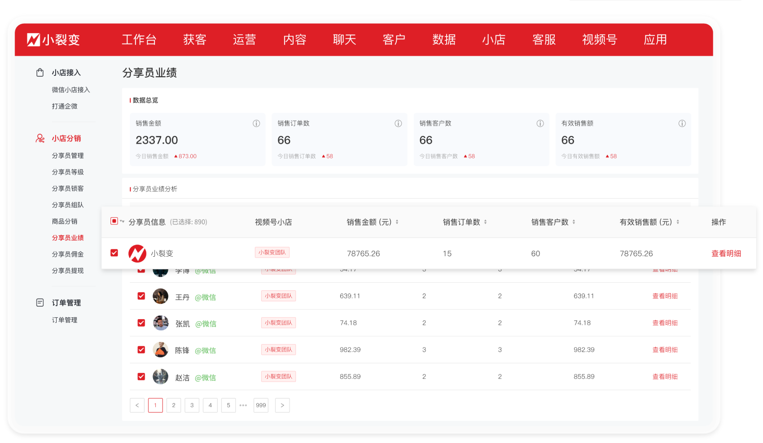Uncheck the 王丹 row checkbox
Image resolution: width=763 pixels, height=443 pixels.
(x=141, y=296)
